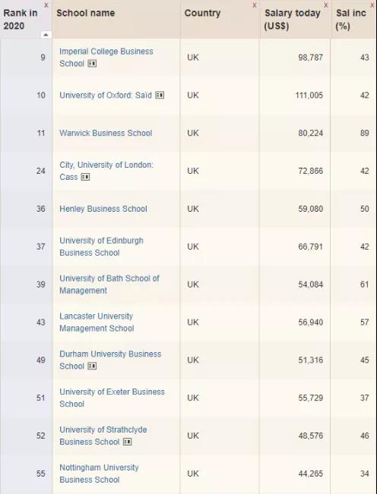Remove the Salary today (US$) column
This screenshot has height=494, width=377.
326,5
